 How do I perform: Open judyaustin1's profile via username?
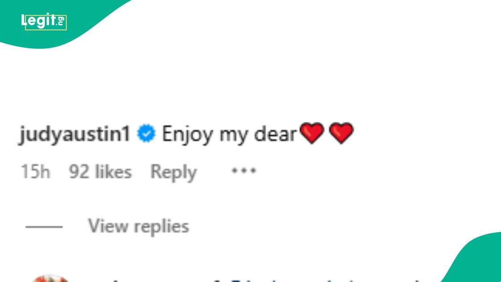coord(74,134)
